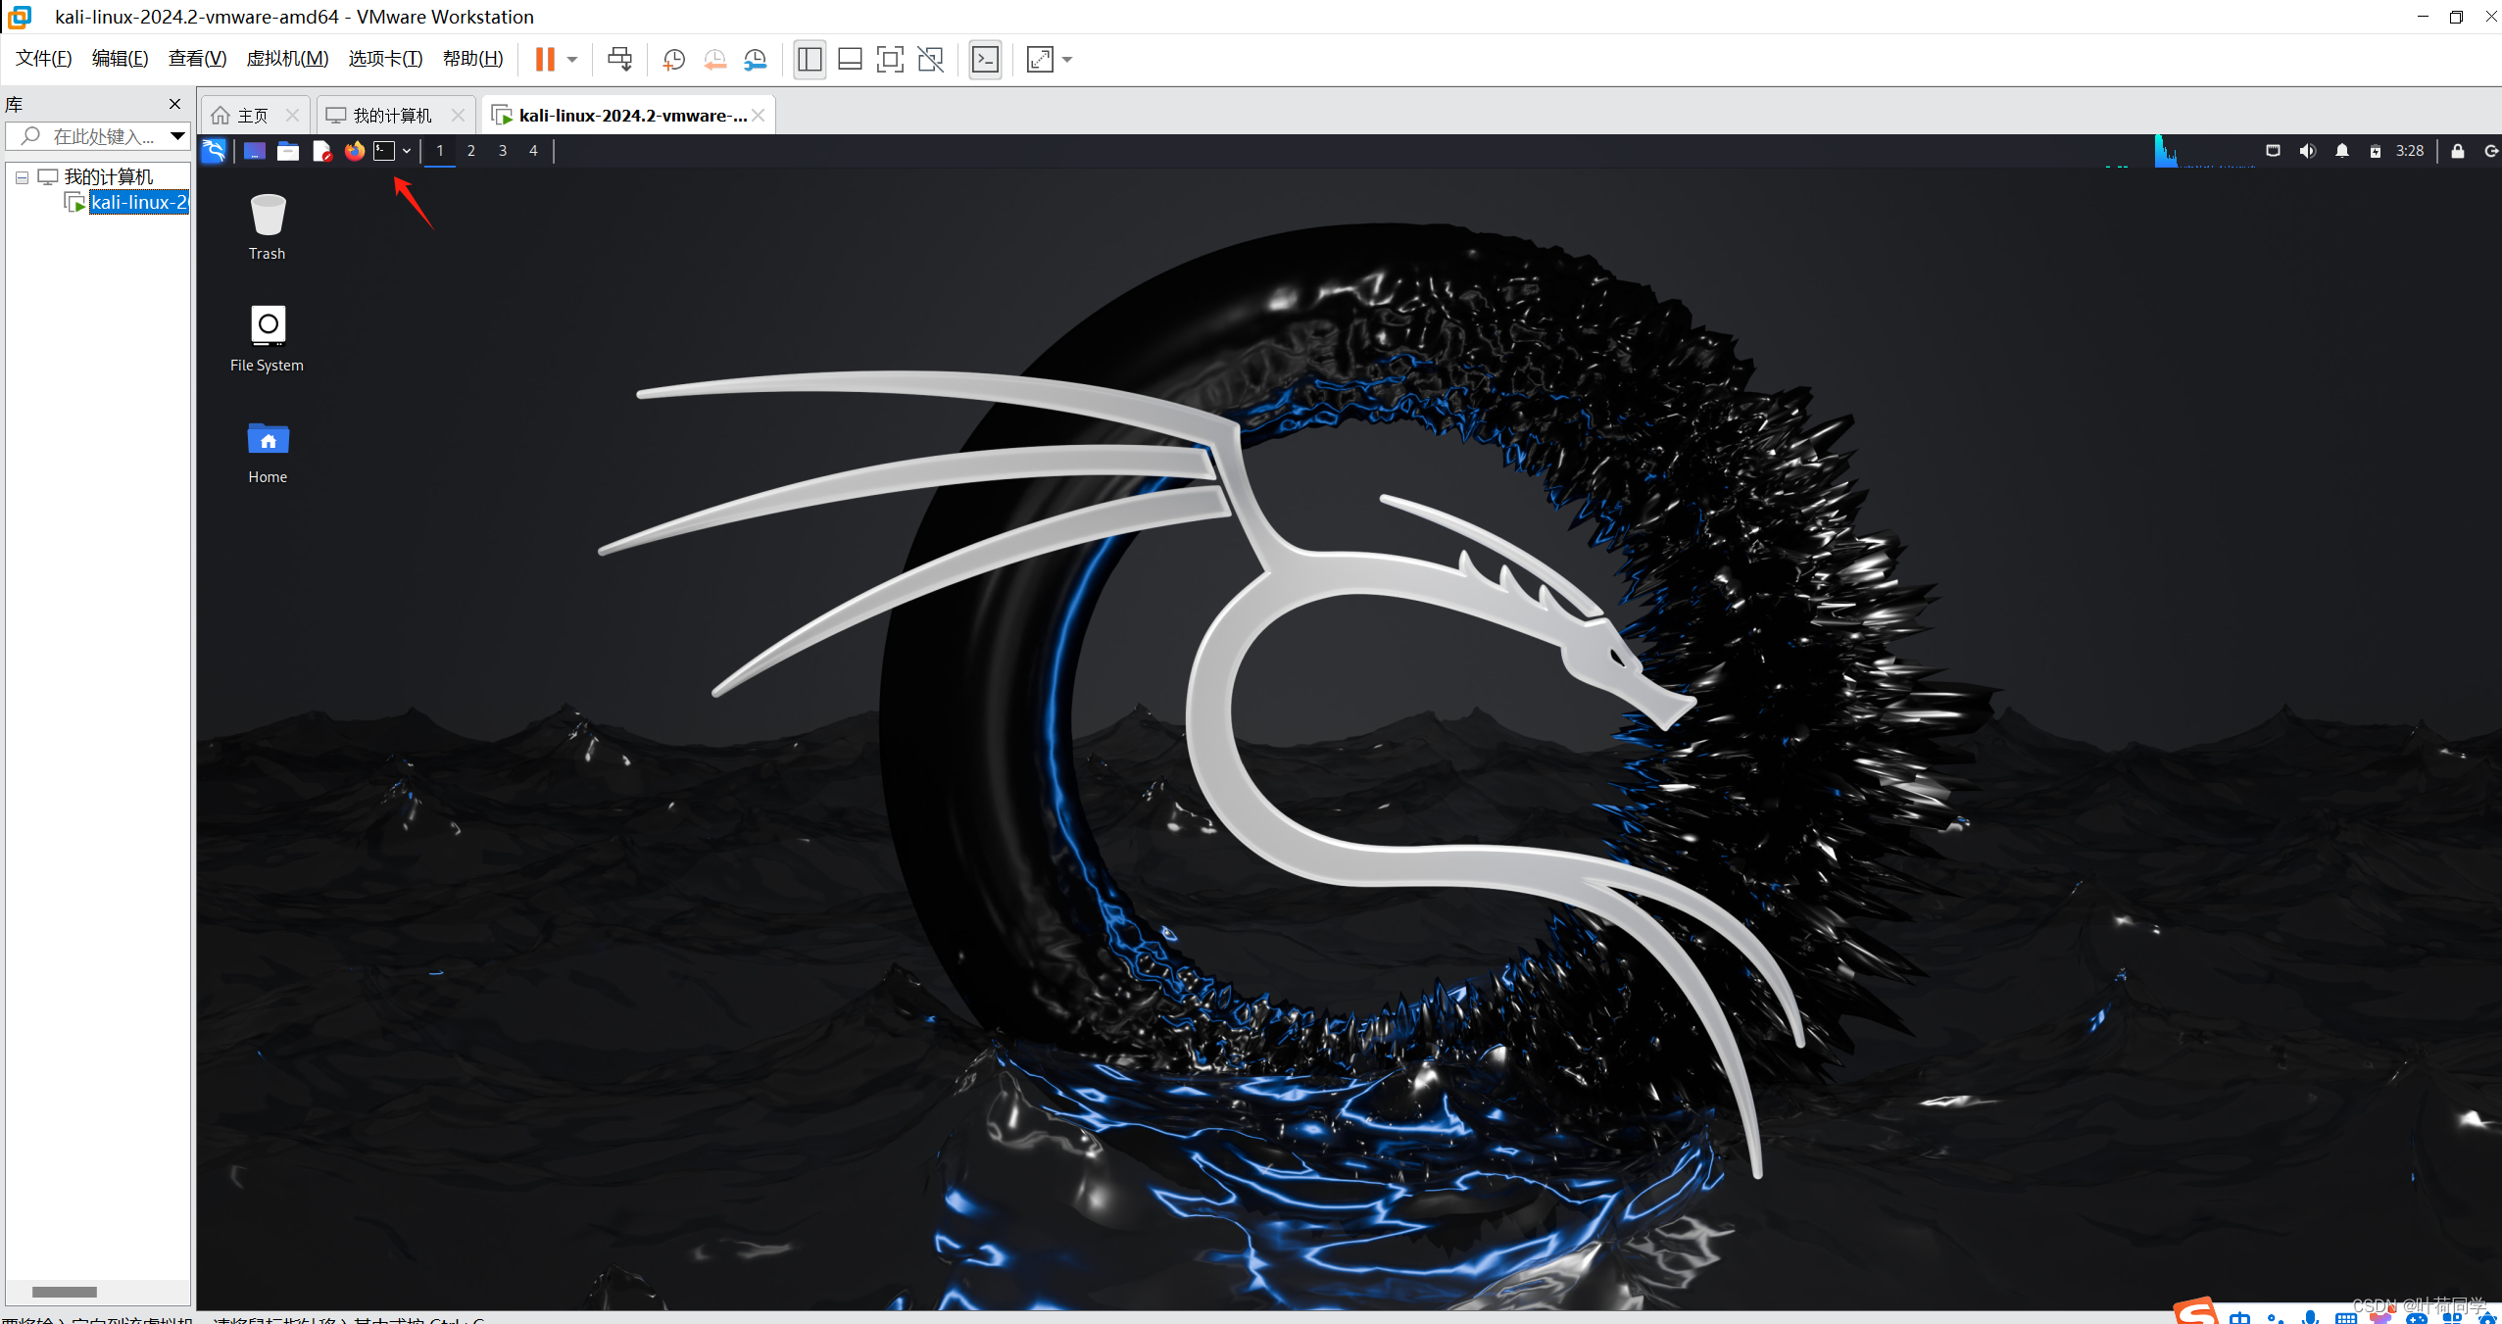This screenshot has height=1324, width=2502.
Task: Launch the text editor icon in Kali panel
Action: click(x=321, y=151)
